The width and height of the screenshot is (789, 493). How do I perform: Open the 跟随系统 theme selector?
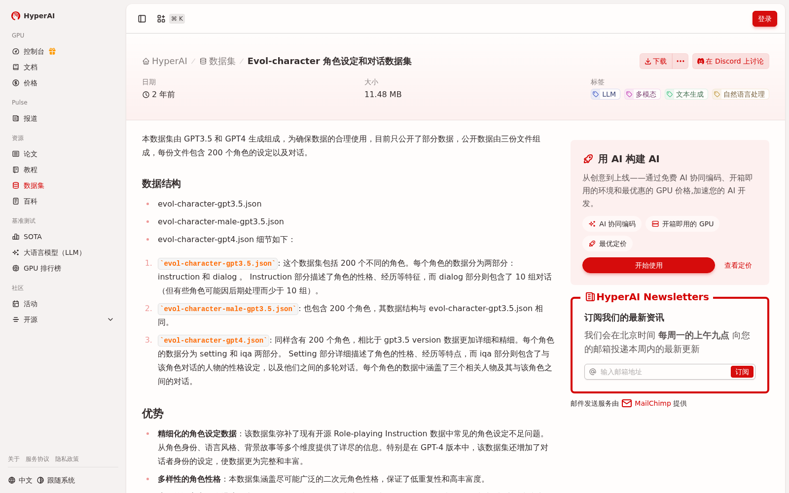click(x=56, y=480)
